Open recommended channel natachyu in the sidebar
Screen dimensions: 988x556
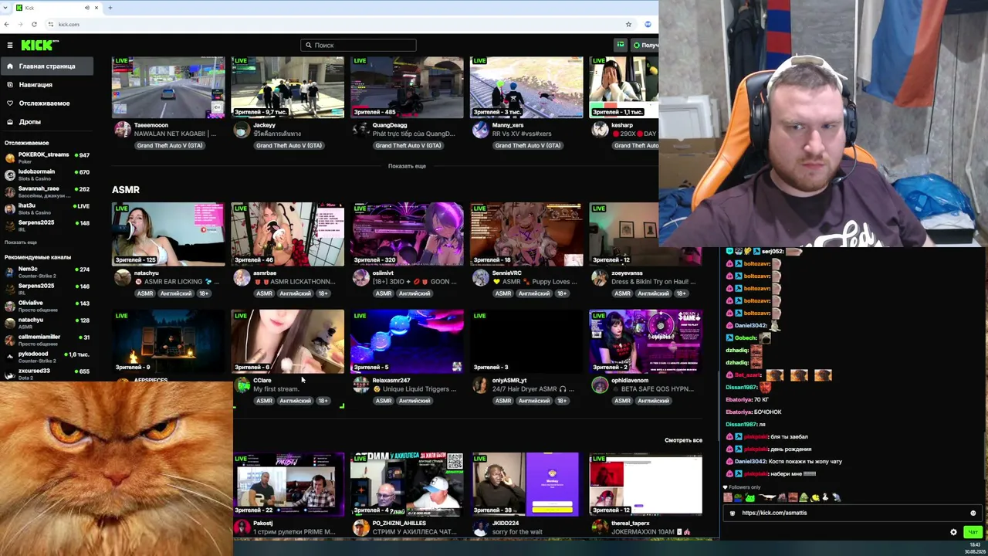47,323
